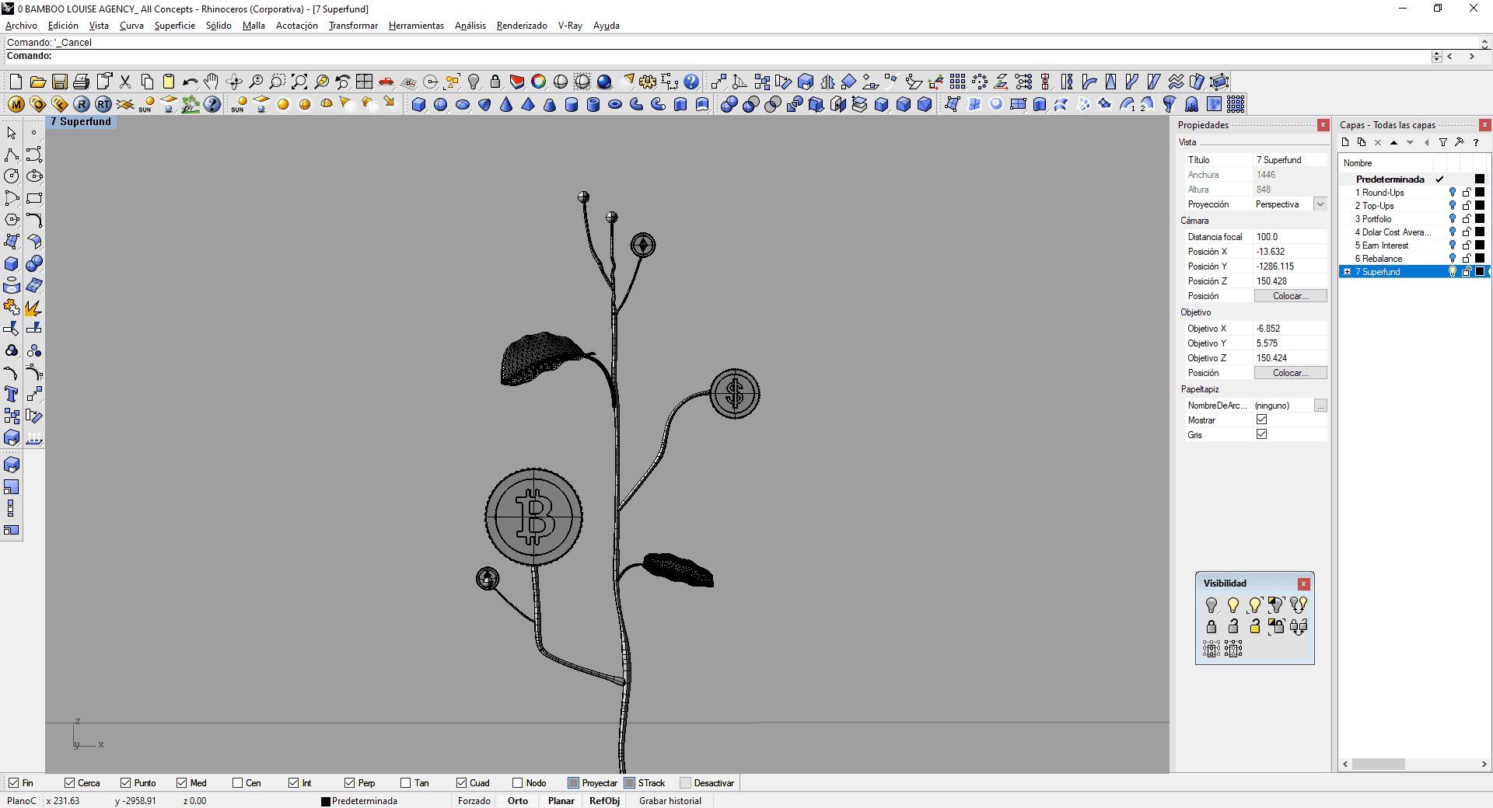This screenshot has height=808, width=1493.
Task: Uncheck the Mostrar wallpaper checkbox
Action: (x=1261, y=420)
